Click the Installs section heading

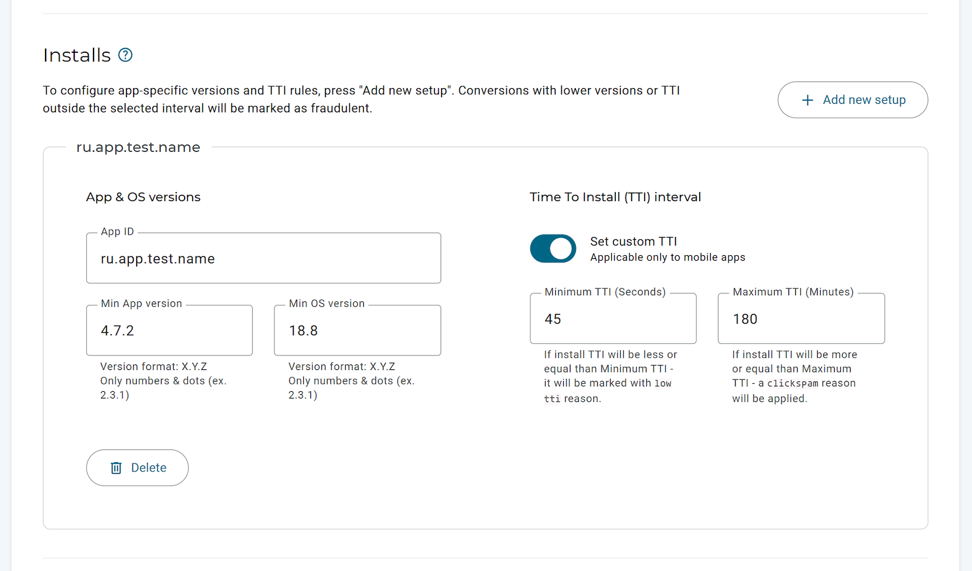point(77,55)
